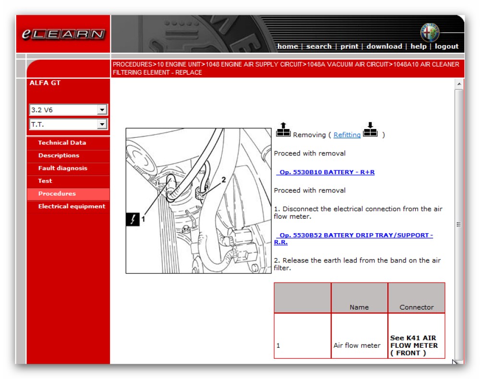480x379 pixels.
Task: Open the Test sidebar item
Action: 45,181
